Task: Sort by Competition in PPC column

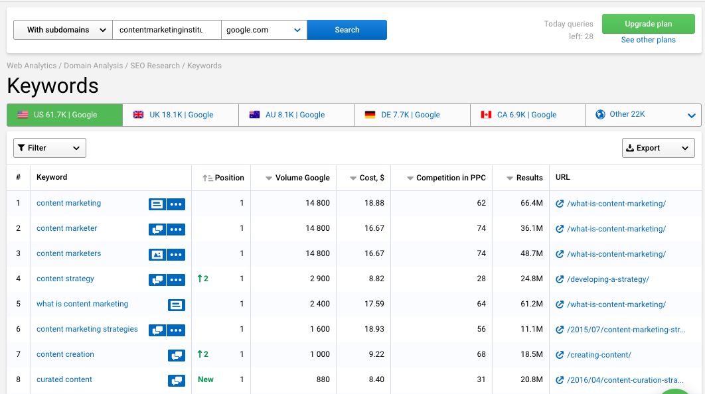Action: 446,178
